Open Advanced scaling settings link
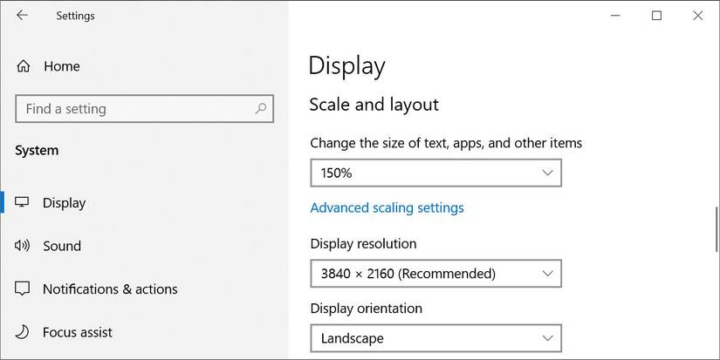The image size is (720, 360). click(x=387, y=207)
